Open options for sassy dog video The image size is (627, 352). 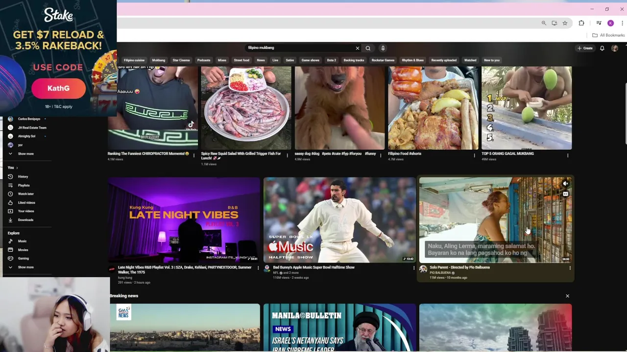[x=381, y=155]
